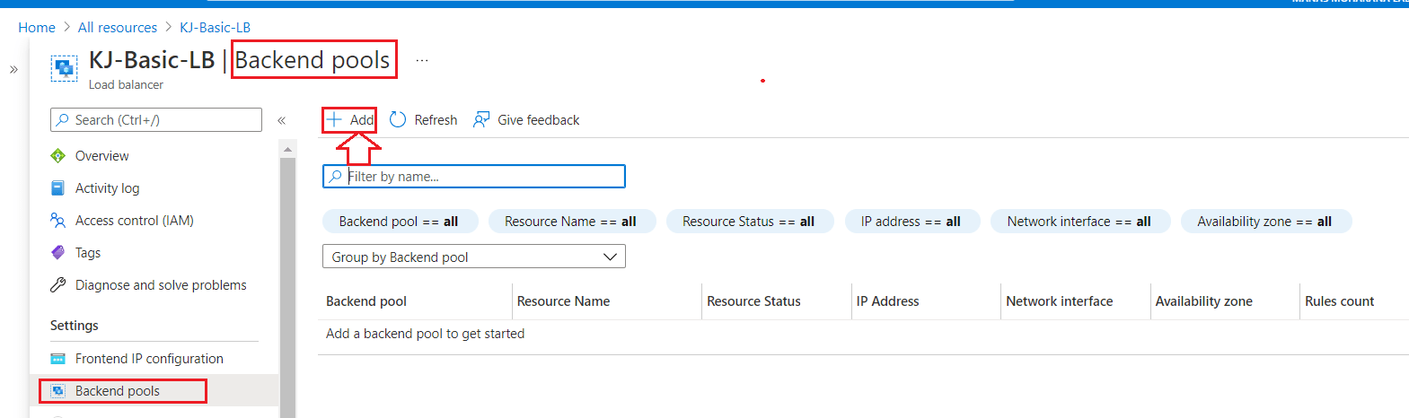The width and height of the screenshot is (1409, 418).
Task: Click the Group by dropdown chevron
Action: [610, 257]
